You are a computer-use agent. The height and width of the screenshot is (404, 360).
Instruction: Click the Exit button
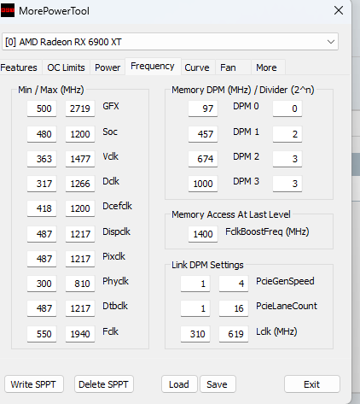tap(312, 384)
